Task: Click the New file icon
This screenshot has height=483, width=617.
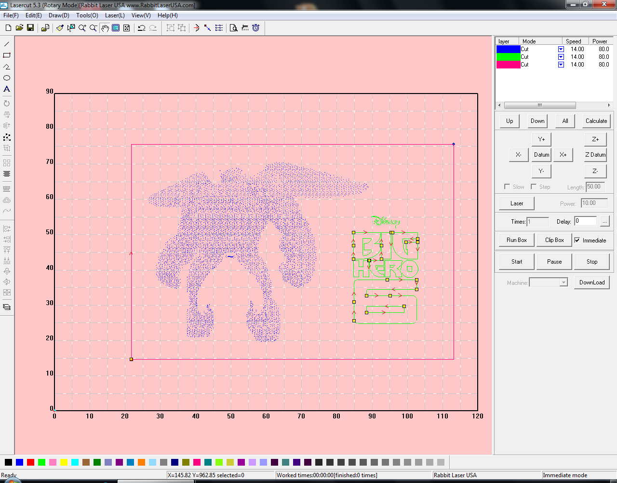Action: (8, 28)
